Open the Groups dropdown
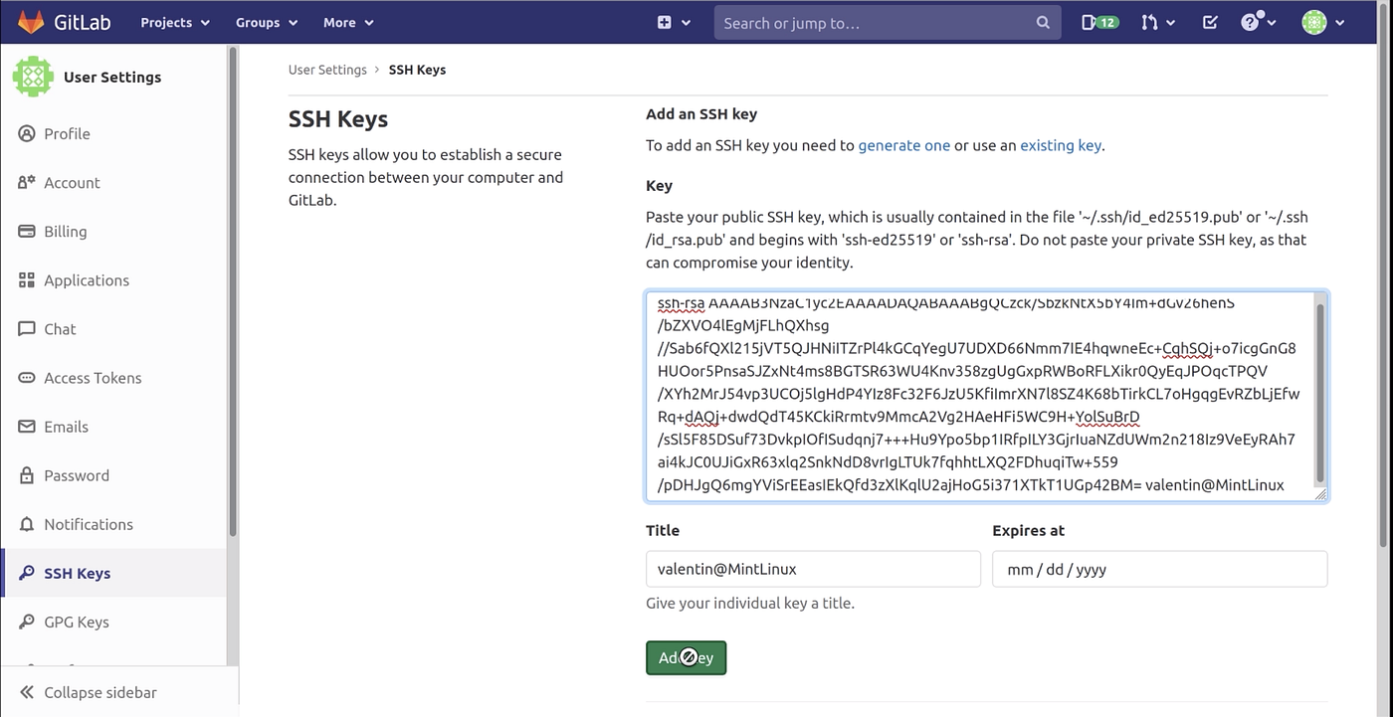The width and height of the screenshot is (1393, 717). [x=265, y=21]
